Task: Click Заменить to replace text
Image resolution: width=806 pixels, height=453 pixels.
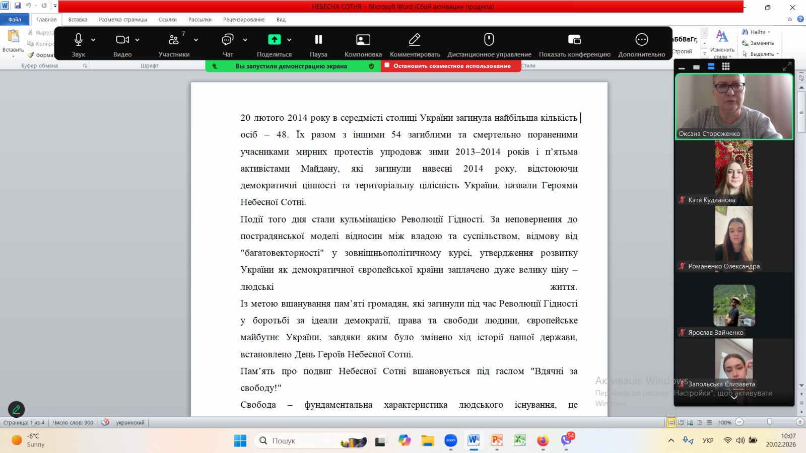Action: coord(758,43)
